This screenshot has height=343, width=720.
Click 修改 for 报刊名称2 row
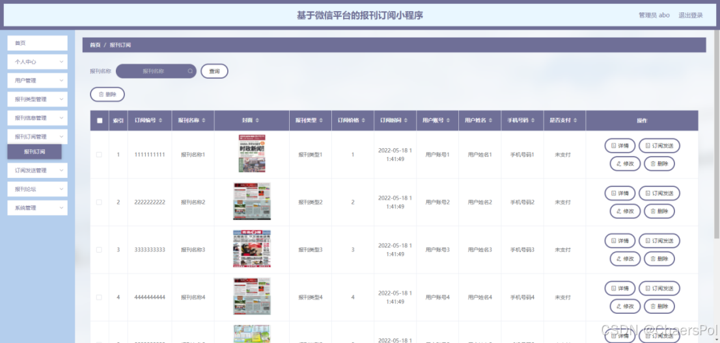(625, 211)
